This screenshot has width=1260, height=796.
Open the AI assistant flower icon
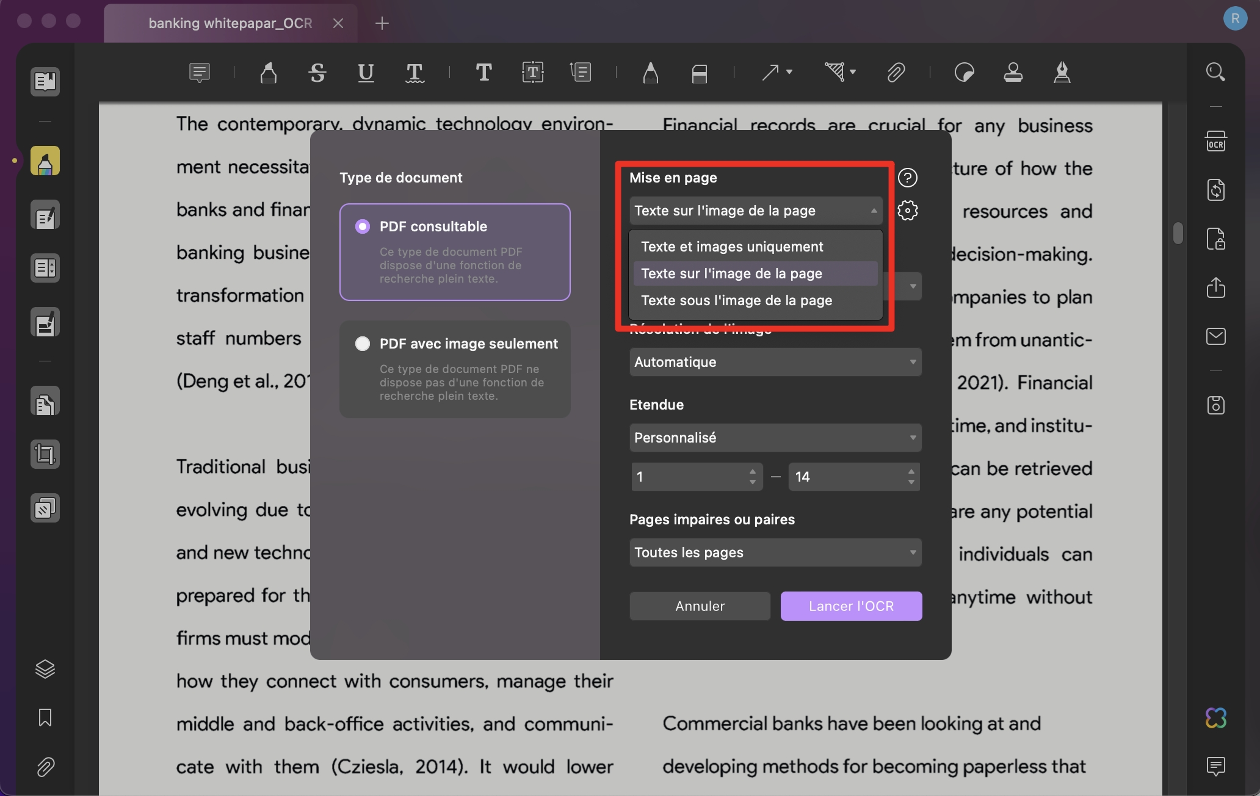click(x=1215, y=718)
